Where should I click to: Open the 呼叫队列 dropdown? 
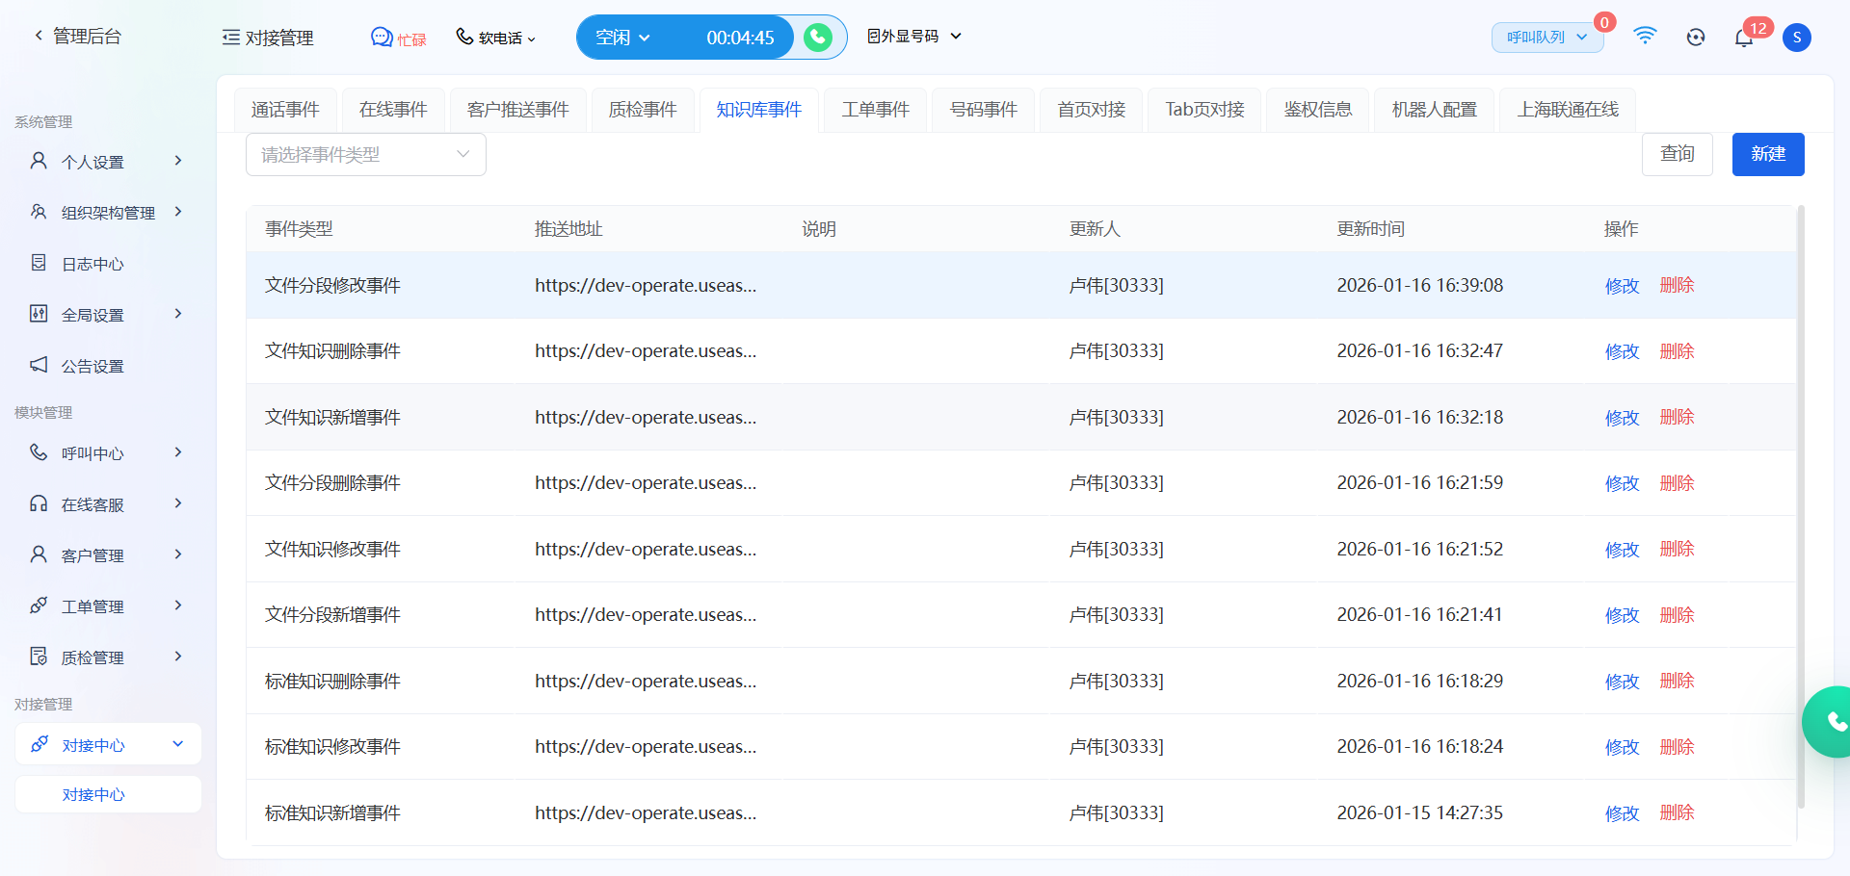point(1546,38)
